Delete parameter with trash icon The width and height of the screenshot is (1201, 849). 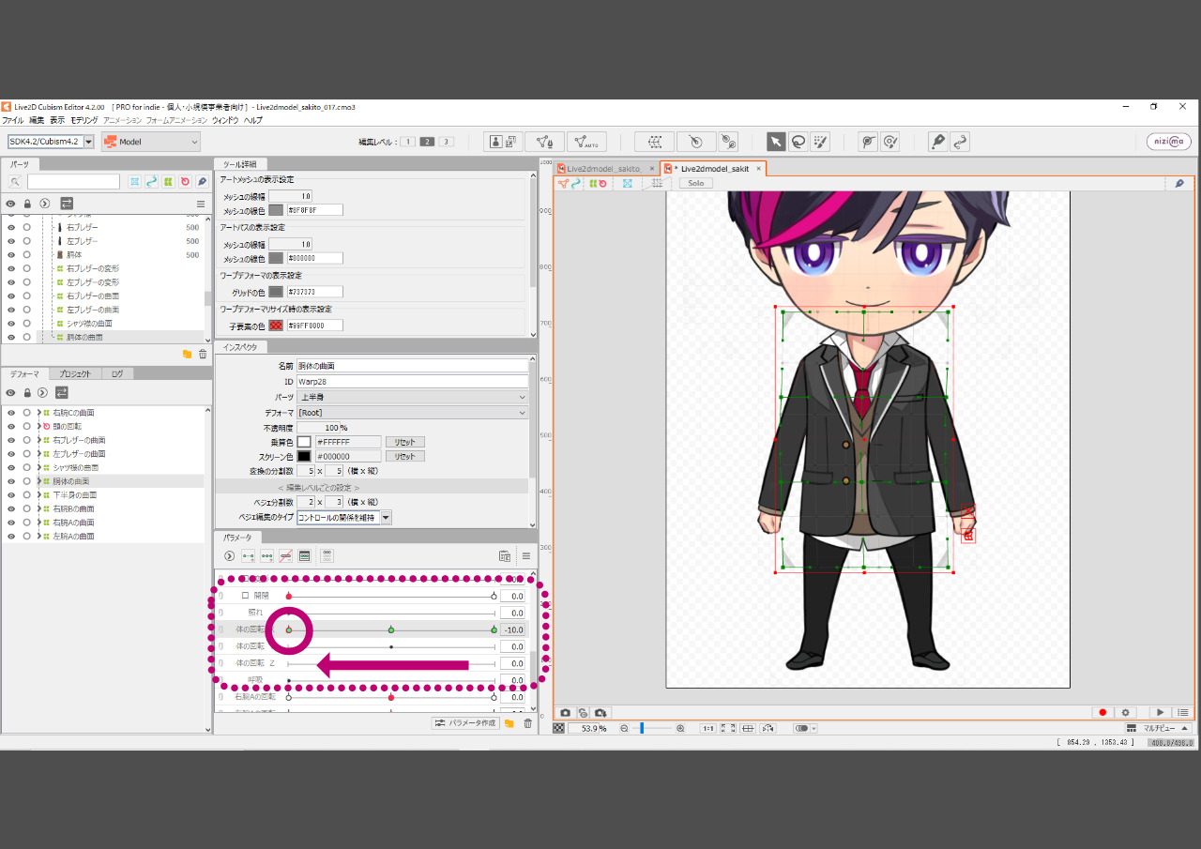(x=527, y=723)
